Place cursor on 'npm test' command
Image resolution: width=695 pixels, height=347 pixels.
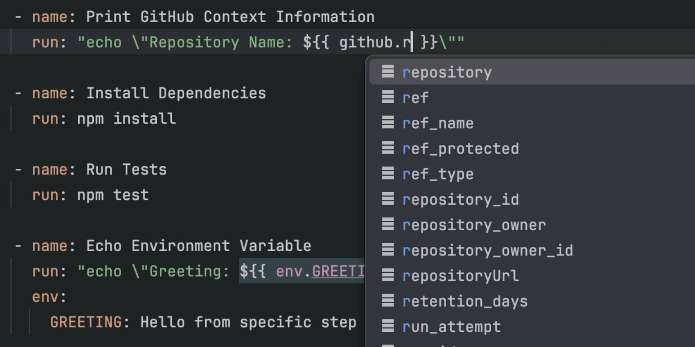(x=113, y=195)
